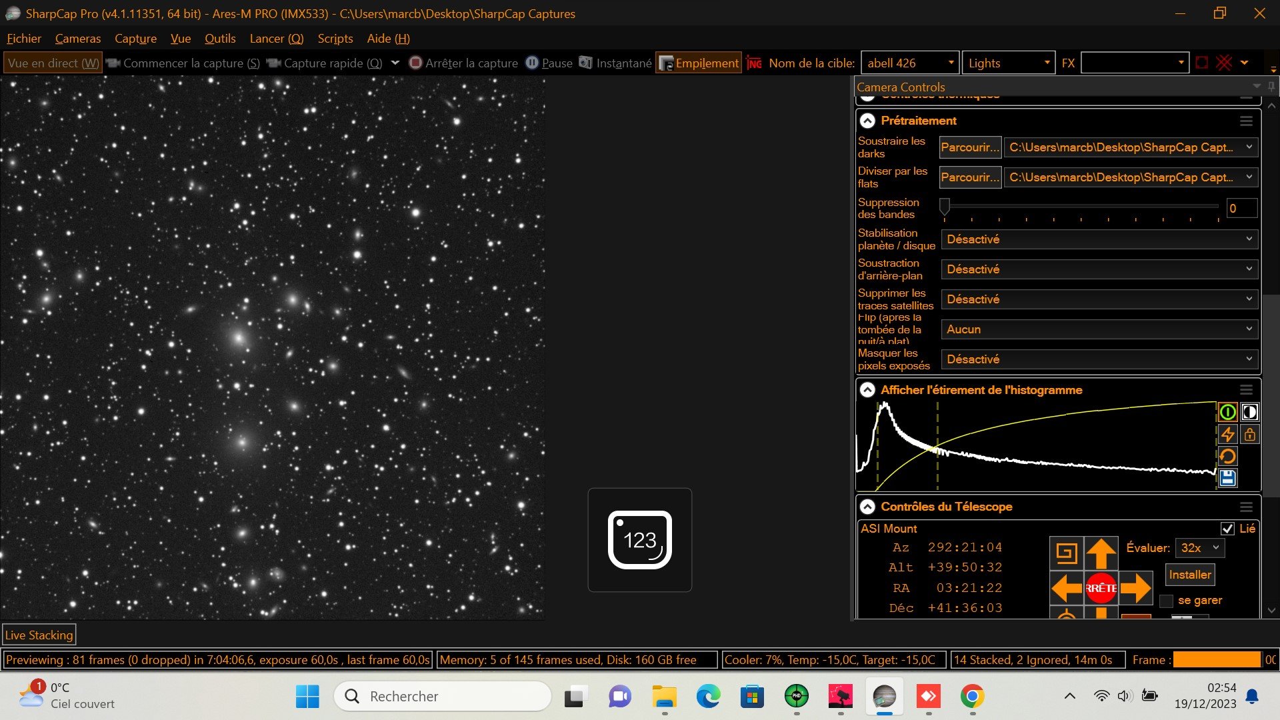The width and height of the screenshot is (1280, 720).
Task: Uncheck the Lié checkbox
Action: tap(1227, 529)
